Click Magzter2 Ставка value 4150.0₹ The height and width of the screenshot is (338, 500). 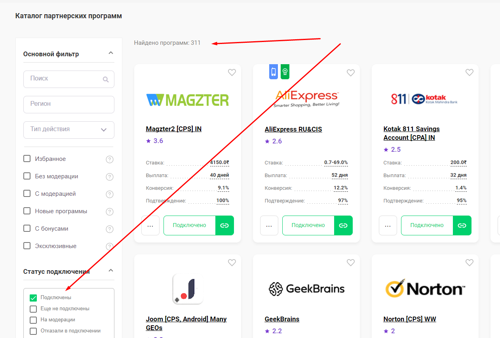[220, 162]
